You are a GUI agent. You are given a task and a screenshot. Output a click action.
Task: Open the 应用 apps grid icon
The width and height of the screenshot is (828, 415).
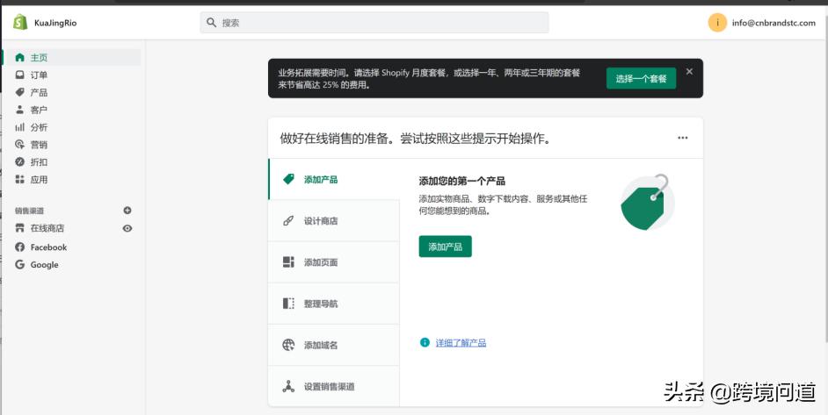(19, 179)
